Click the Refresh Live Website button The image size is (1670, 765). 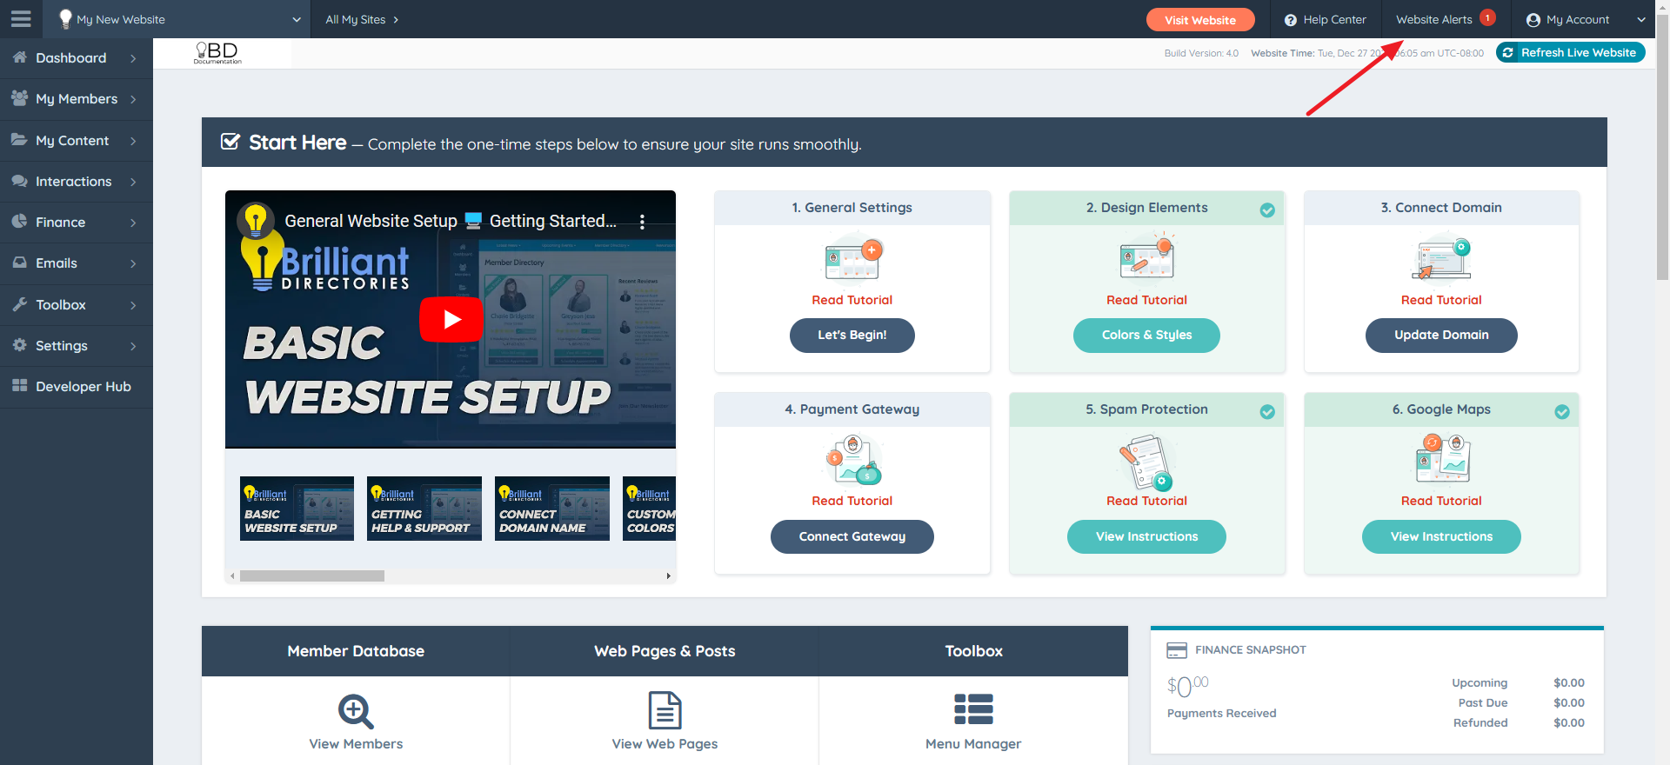1570,52
